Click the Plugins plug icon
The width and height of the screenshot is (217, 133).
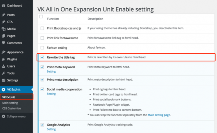[x=4, y=59]
